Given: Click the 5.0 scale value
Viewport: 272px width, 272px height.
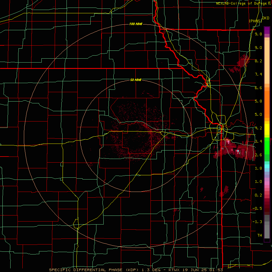Looking at the screenshot, I should click(258, 115).
